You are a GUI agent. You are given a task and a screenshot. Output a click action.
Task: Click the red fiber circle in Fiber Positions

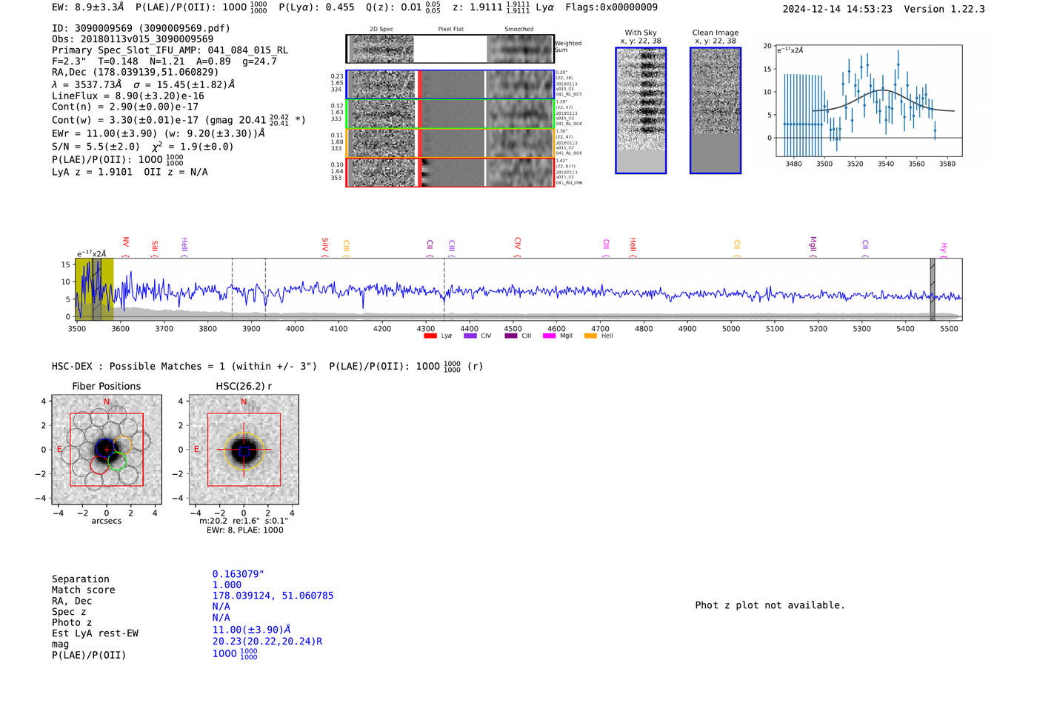pyautogui.click(x=99, y=465)
